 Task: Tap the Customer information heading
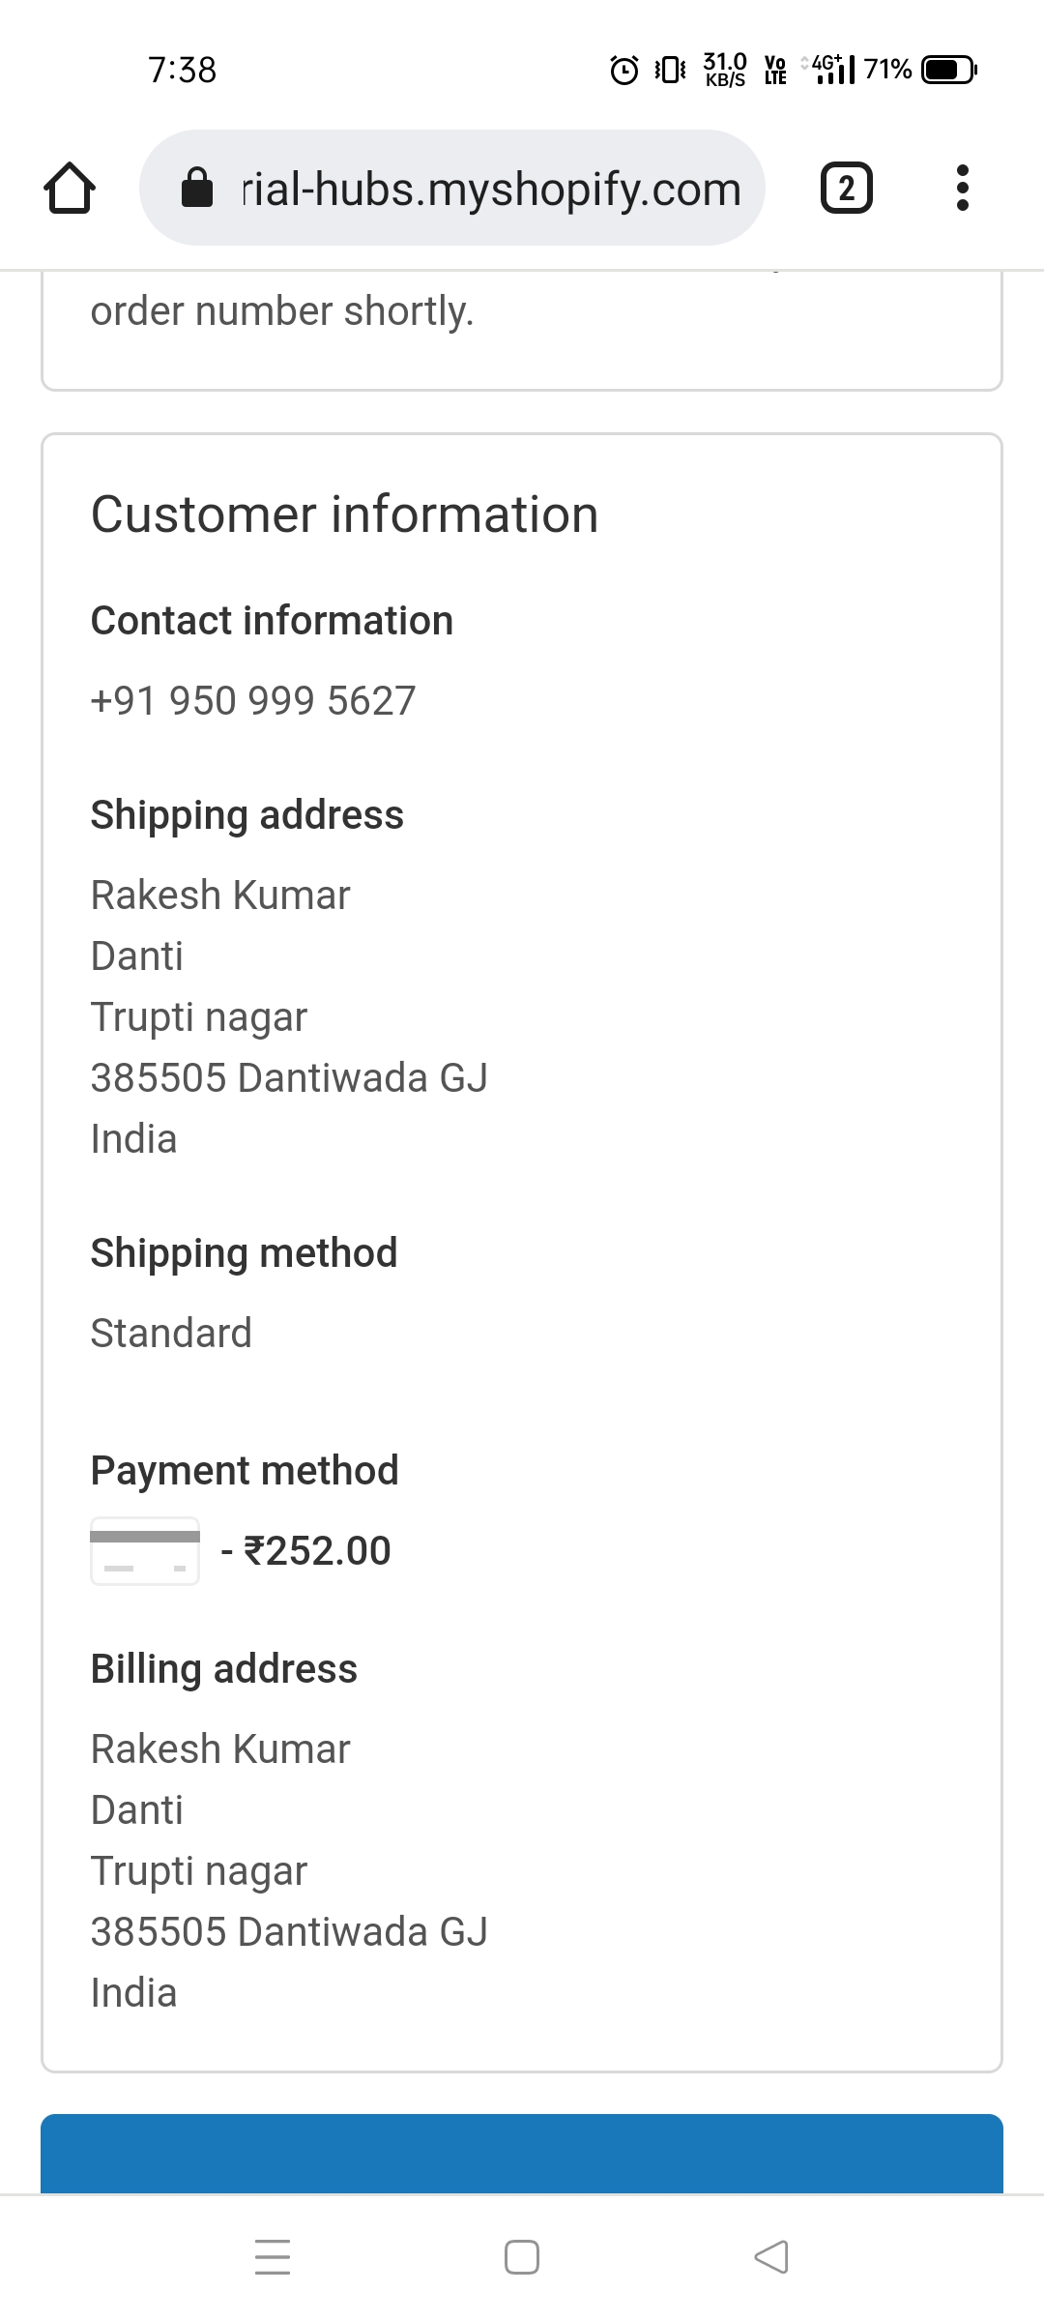coord(344,514)
